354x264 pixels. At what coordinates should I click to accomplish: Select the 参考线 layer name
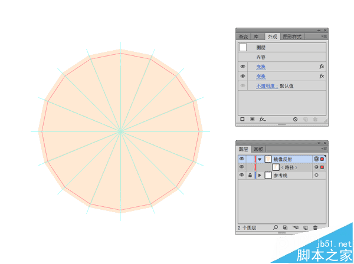click(280, 176)
